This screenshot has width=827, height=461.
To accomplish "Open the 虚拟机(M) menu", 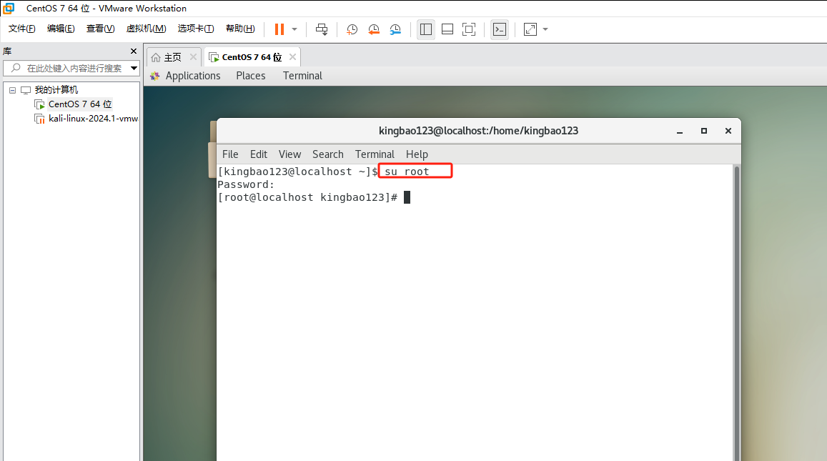I will pos(146,29).
